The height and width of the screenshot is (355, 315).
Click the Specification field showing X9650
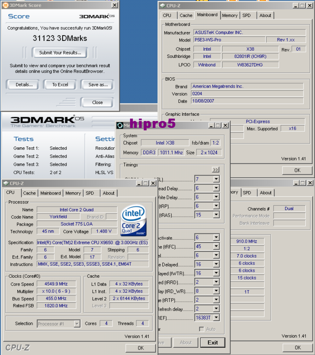click(x=93, y=242)
